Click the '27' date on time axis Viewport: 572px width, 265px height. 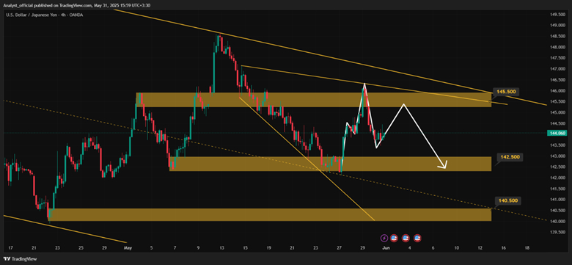point(340,248)
